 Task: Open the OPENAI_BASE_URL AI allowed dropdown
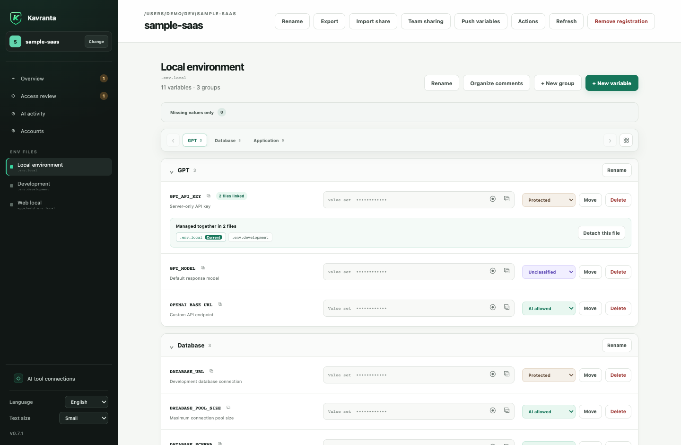[x=549, y=309]
